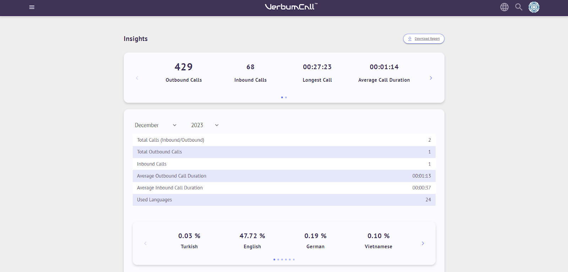The height and width of the screenshot is (272, 568).
Task: Click the Insights page heading
Action: [136, 39]
